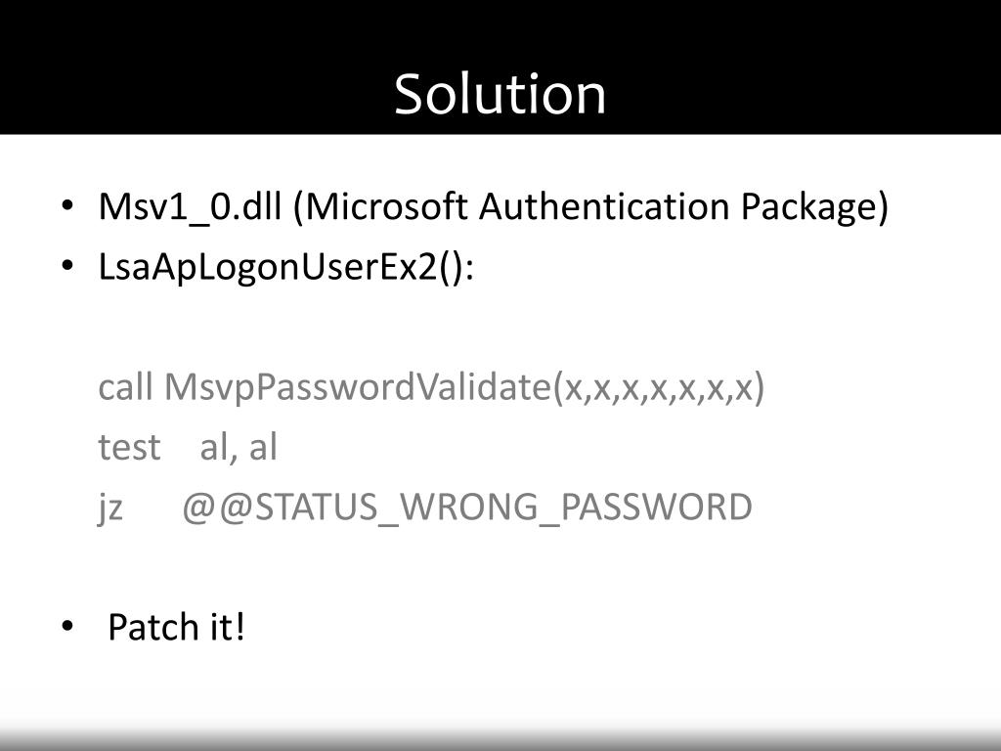The width and height of the screenshot is (1001, 751).
Task: Click the "al, al" operands
Action: pyautogui.click(x=239, y=447)
